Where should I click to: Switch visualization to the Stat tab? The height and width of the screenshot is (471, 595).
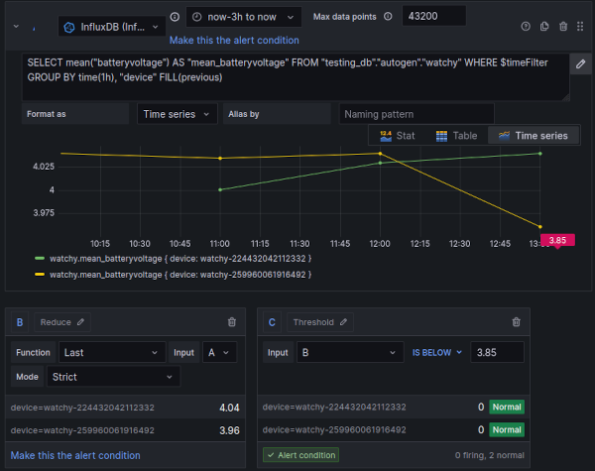tap(397, 135)
